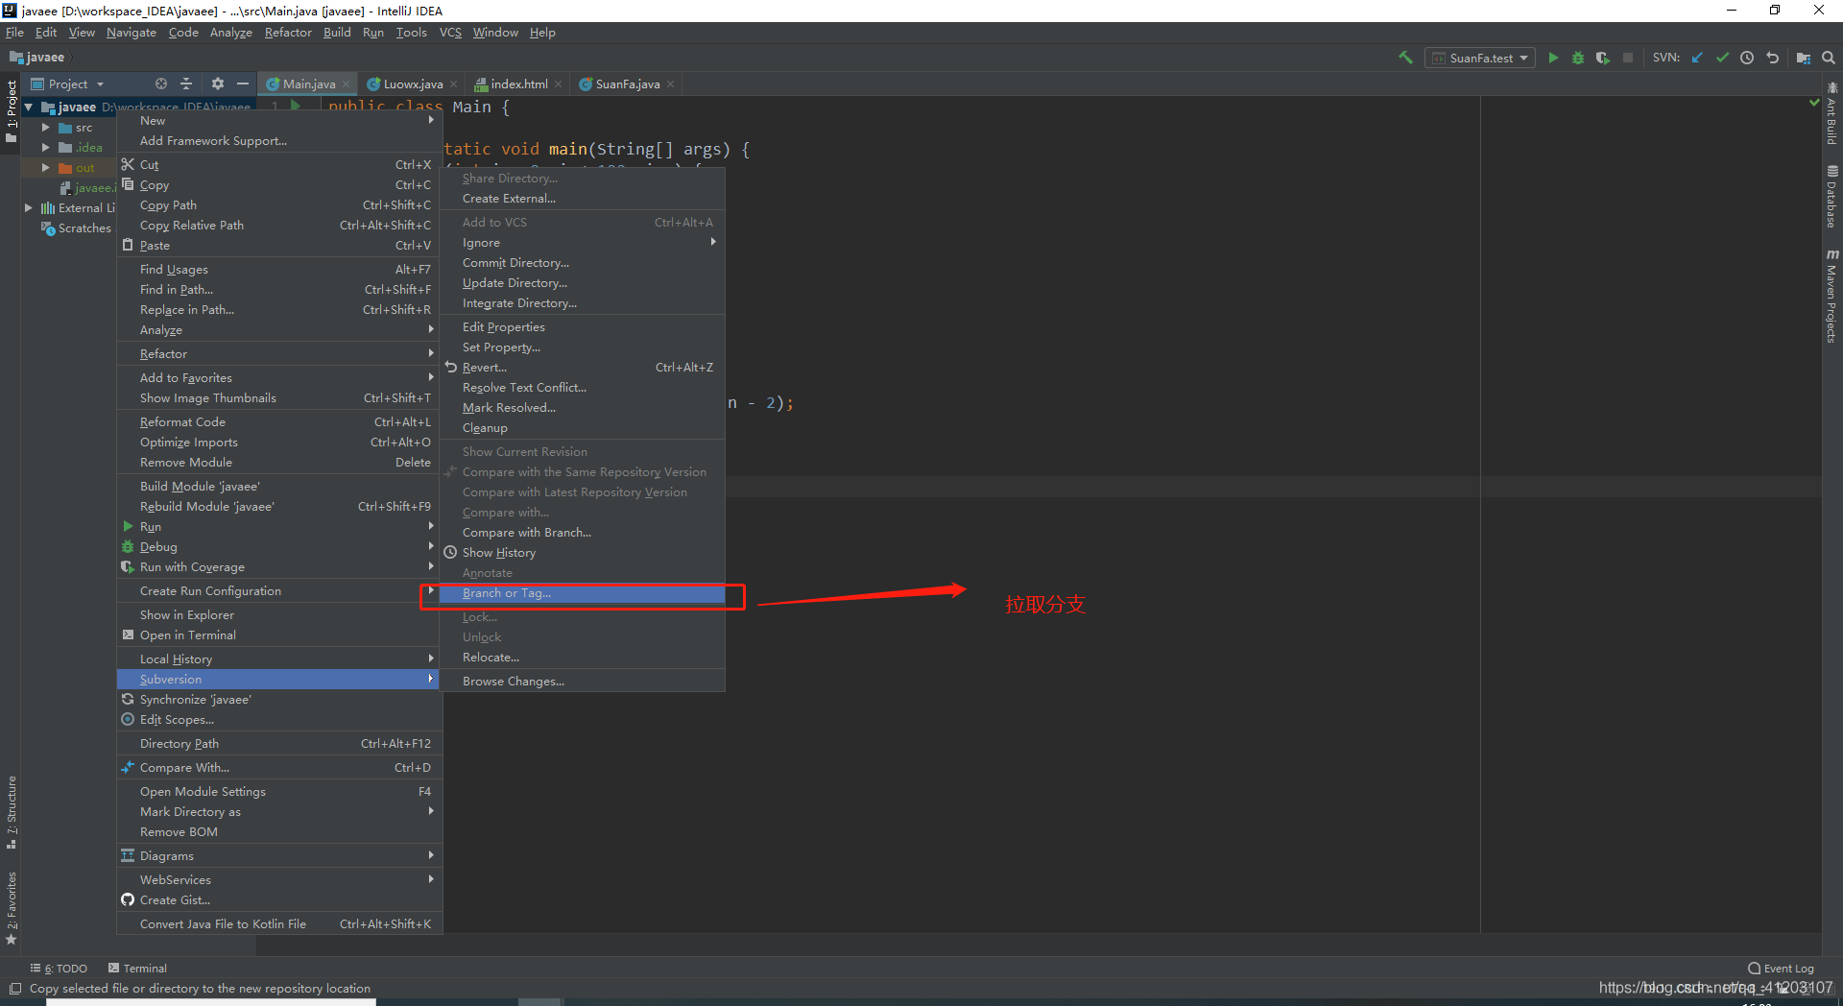Open the Project view type dropdown

[x=67, y=84]
